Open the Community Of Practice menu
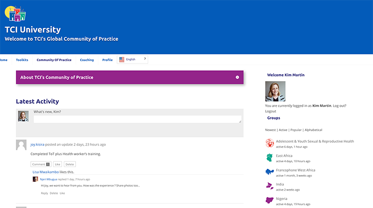The width and height of the screenshot is (373, 208). 54,60
